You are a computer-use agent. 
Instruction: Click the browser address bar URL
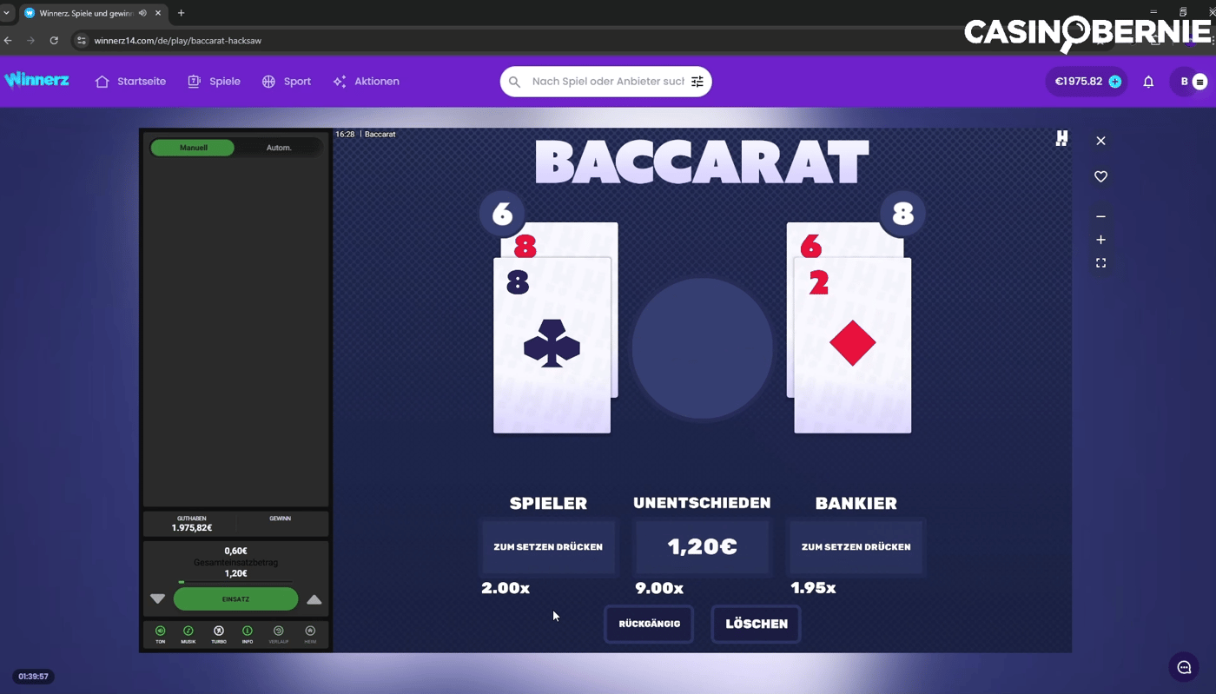click(178, 40)
